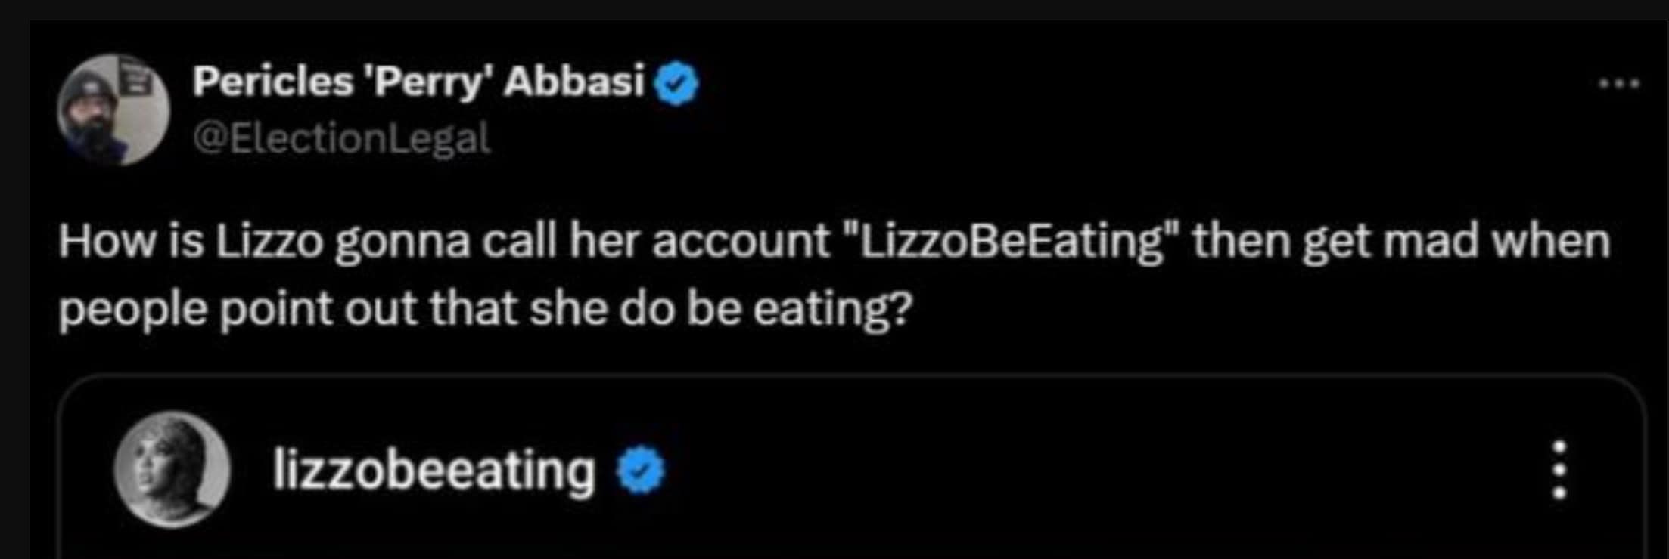Image resolution: width=1669 pixels, height=559 pixels.
Task: Visit the Pericles 'Perry' Abbasi display name link
Action: pyautogui.click(x=418, y=82)
